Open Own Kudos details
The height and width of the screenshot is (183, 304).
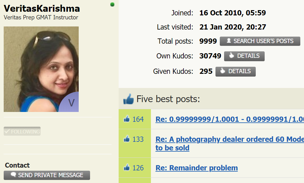tap(244, 56)
